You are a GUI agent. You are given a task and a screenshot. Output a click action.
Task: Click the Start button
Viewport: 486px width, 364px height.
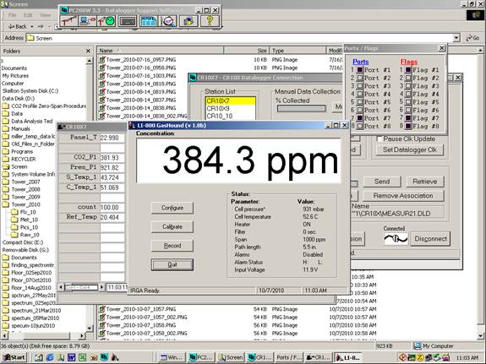(14, 357)
